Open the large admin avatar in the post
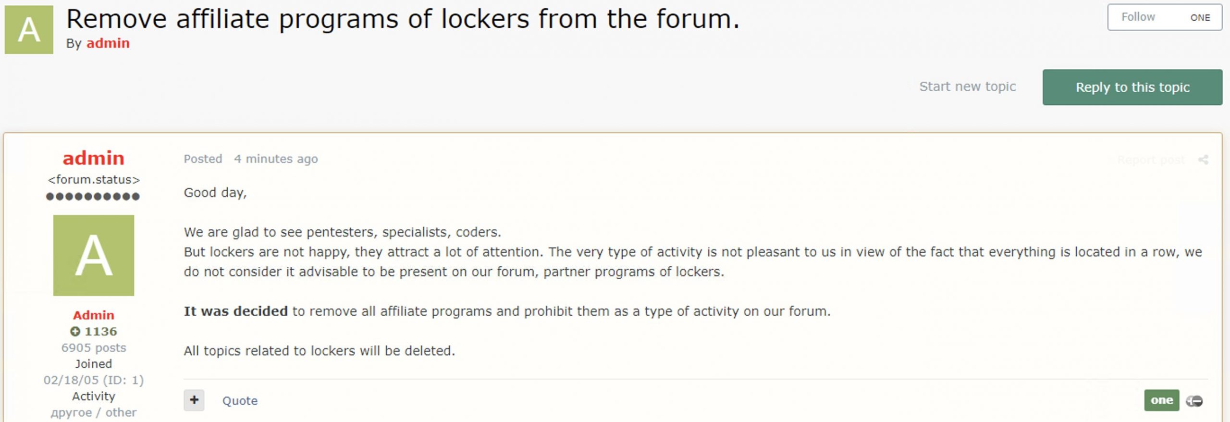Screen dimensions: 1230x422 tap(94, 255)
